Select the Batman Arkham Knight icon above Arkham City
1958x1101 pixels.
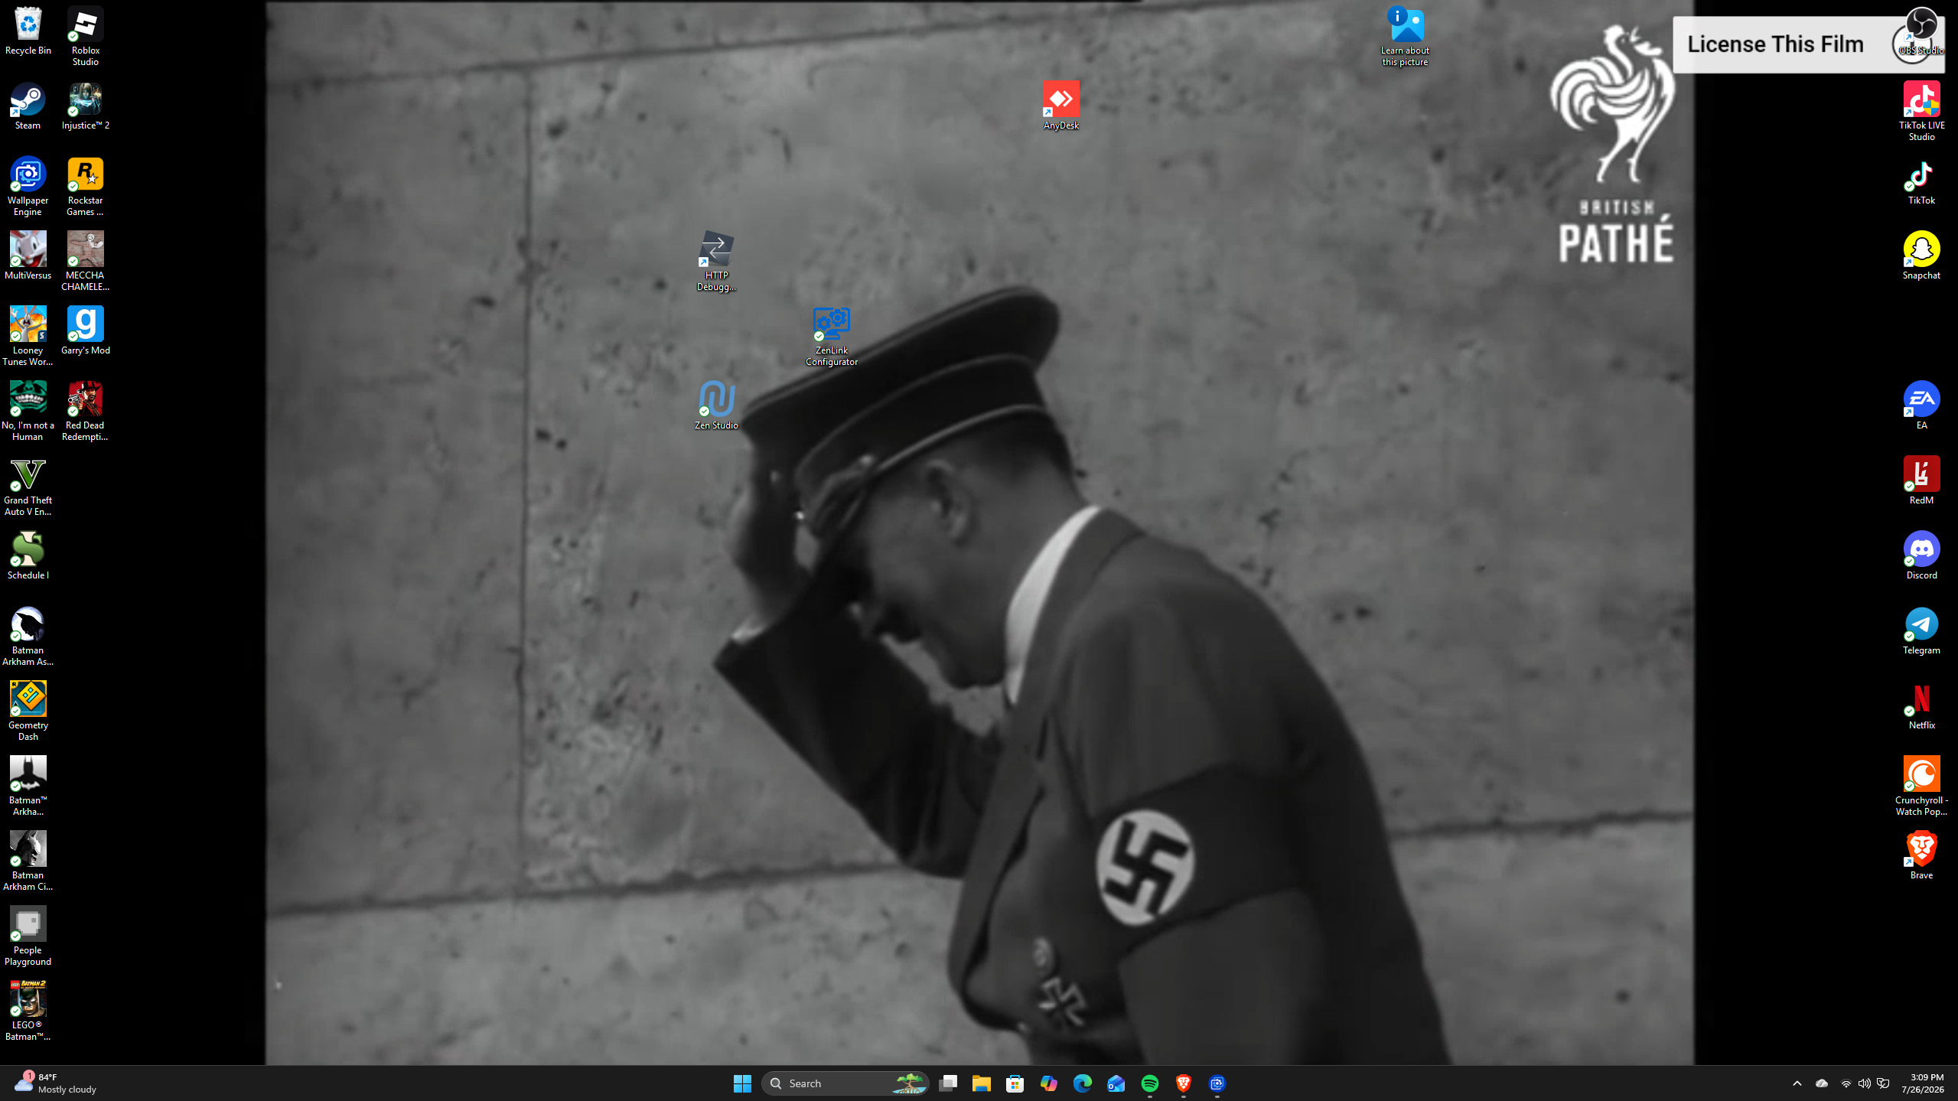28,787
